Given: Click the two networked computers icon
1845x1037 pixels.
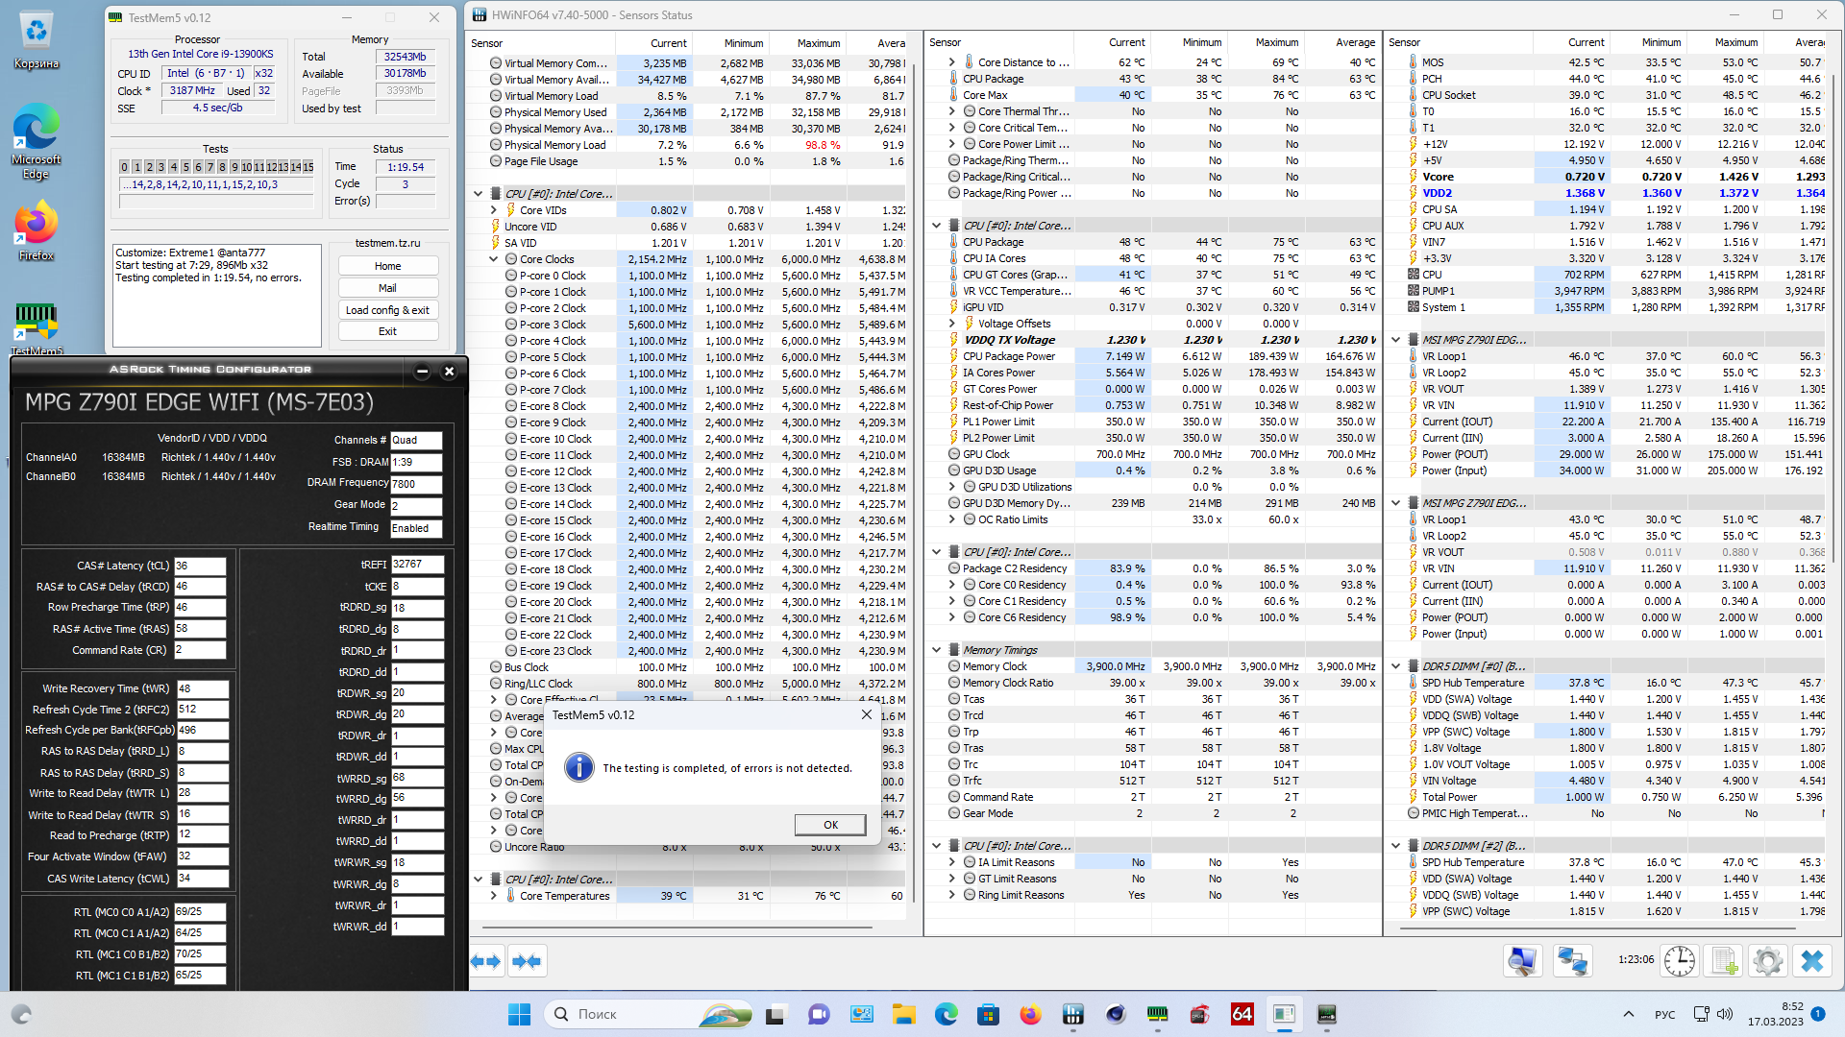Looking at the screenshot, I should point(1573,961).
